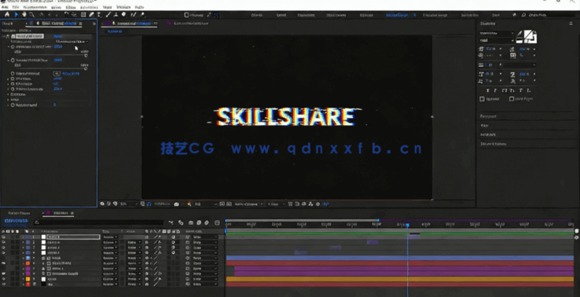This screenshot has width=580, height=297.
Task: Open the Character panel menu icon
Action: (x=571, y=24)
